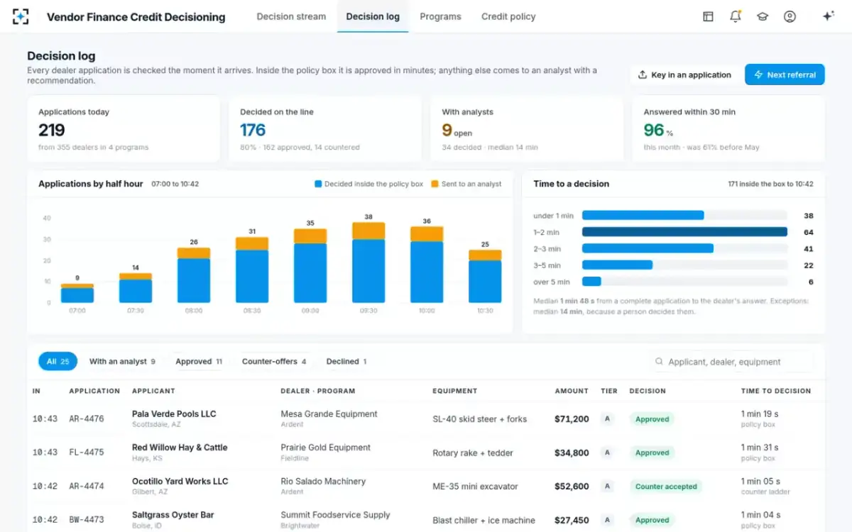Click applicant Ocotillo Yard Works LLC
Viewport: 852px width, 532px height.
[x=180, y=481]
